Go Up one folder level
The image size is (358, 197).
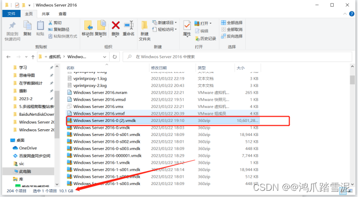coord(33,57)
